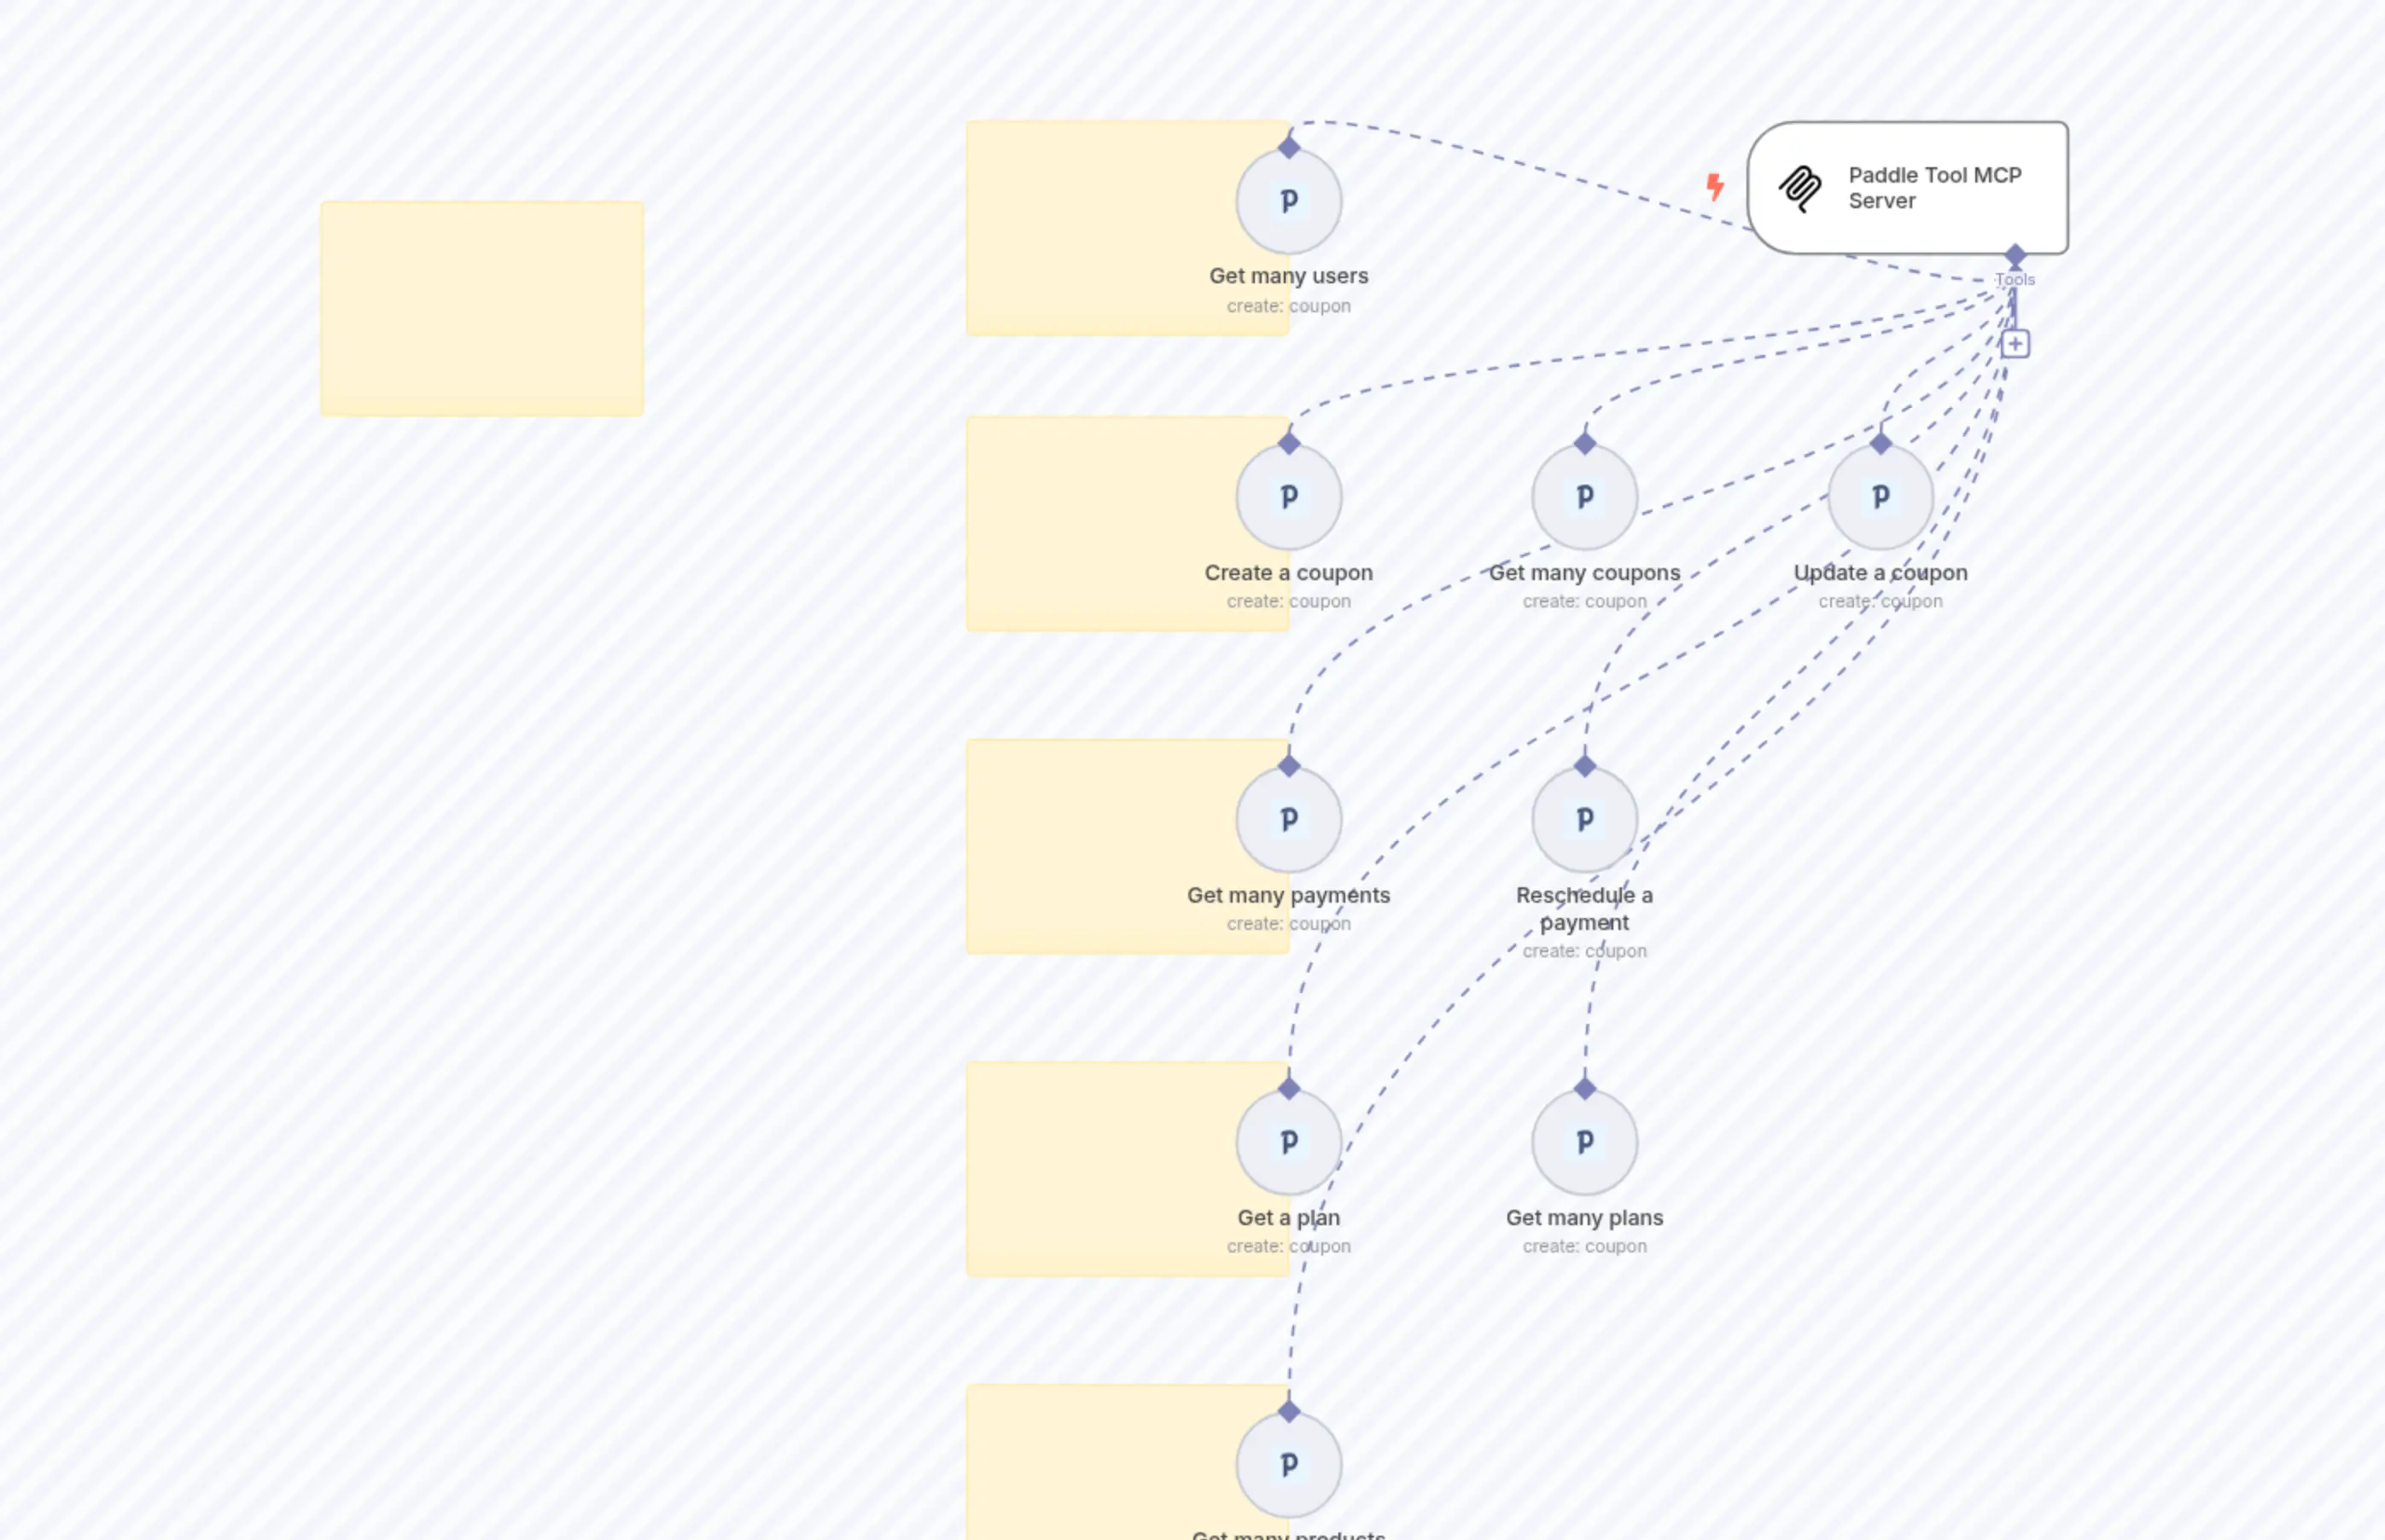Viewport: 2385px width, 1540px height.
Task: Open the Update a coupon node
Action: 1880,496
